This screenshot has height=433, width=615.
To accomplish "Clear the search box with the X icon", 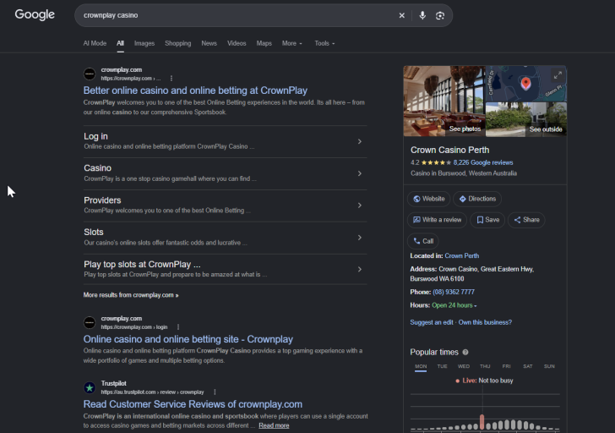I will 401,15.
